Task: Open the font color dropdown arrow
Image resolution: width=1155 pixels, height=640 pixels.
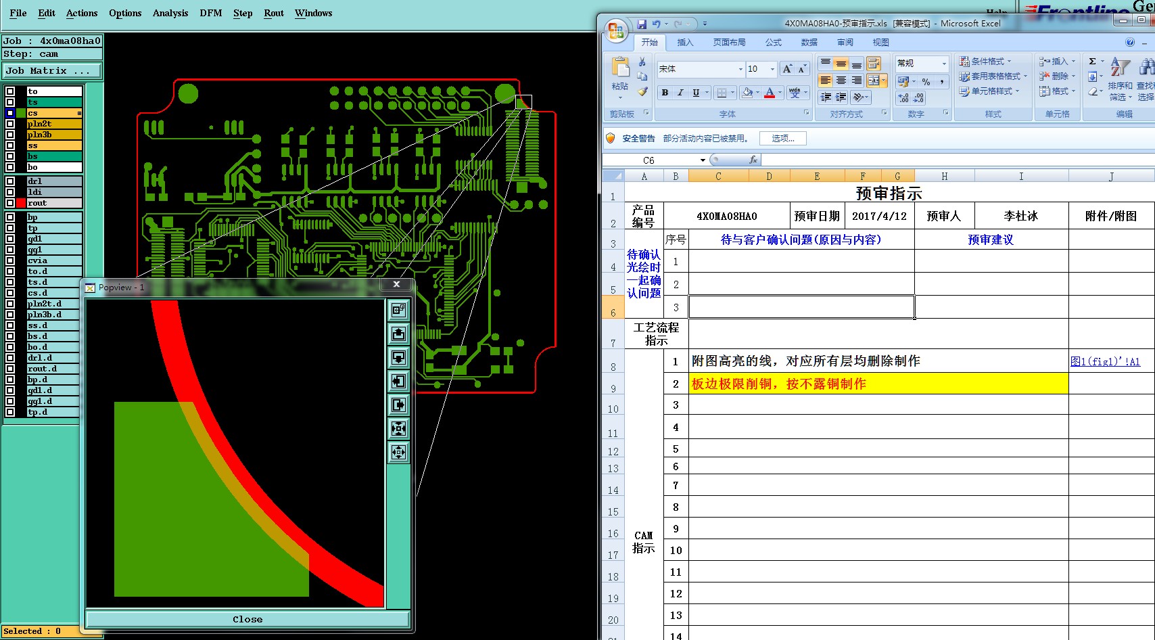Action: point(780,93)
